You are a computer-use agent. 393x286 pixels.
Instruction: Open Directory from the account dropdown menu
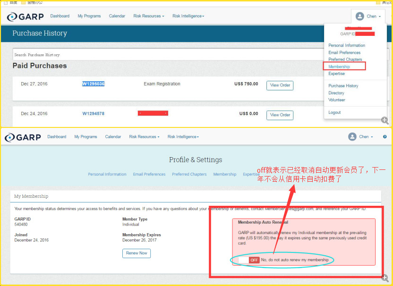tap(336, 93)
